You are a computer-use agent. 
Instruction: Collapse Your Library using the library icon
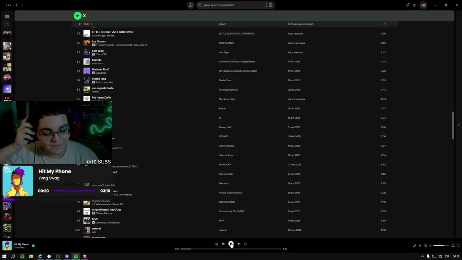(7, 16)
